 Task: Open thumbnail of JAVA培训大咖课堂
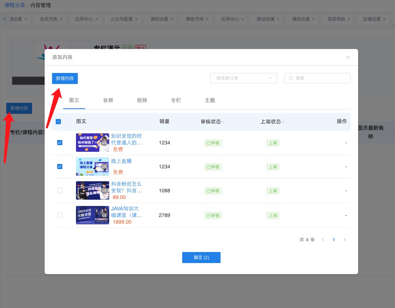pyautogui.click(x=93, y=215)
